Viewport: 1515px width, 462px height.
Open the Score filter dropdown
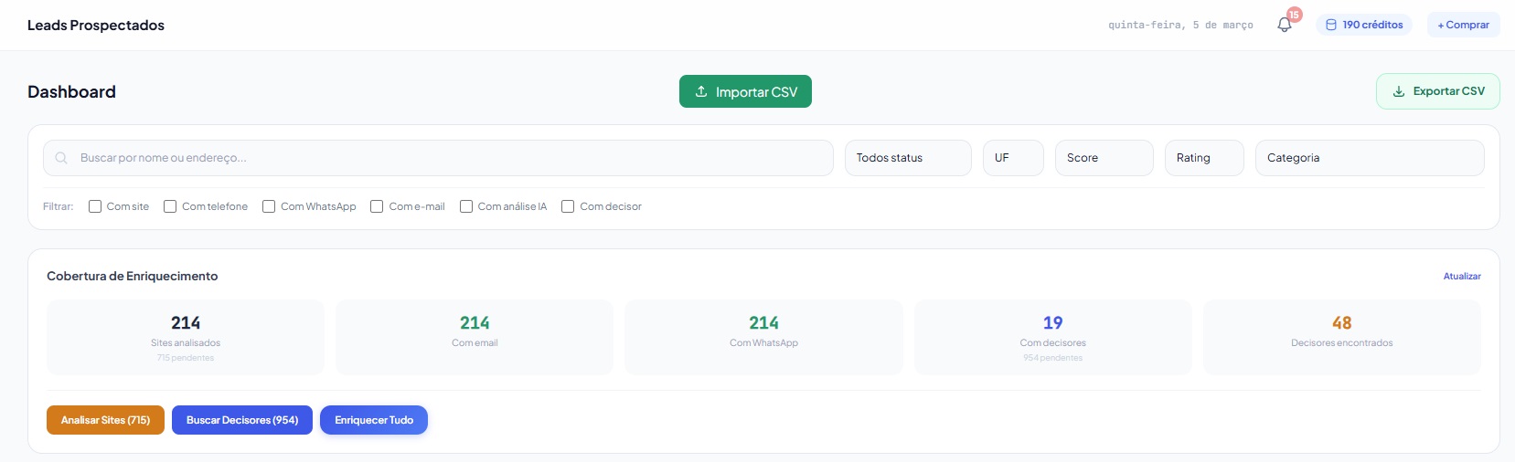(x=1104, y=158)
